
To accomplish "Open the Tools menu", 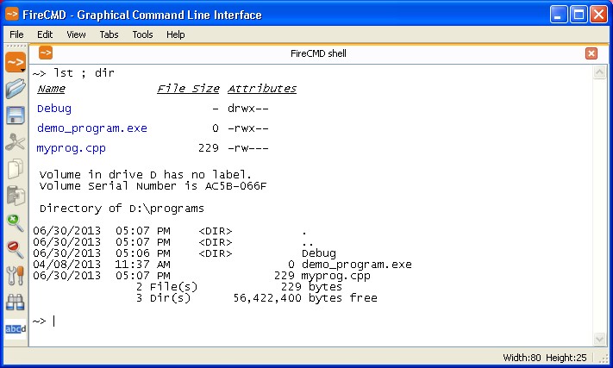I will (x=142, y=34).
